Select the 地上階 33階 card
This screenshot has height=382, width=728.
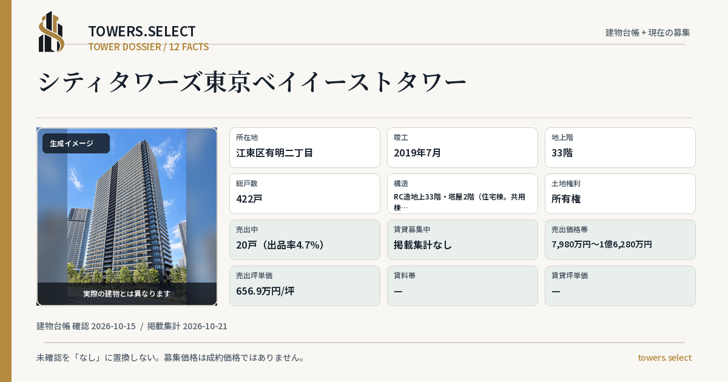pos(620,147)
